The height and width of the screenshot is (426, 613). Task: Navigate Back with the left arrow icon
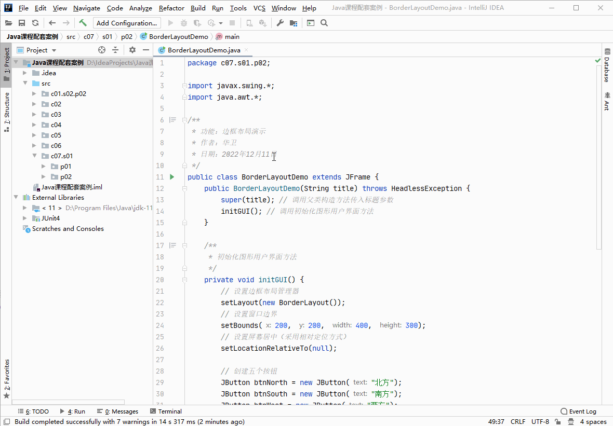[x=52, y=23]
